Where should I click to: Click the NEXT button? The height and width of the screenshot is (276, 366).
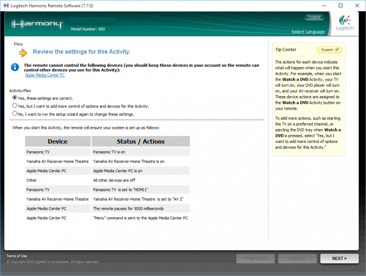(339, 258)
